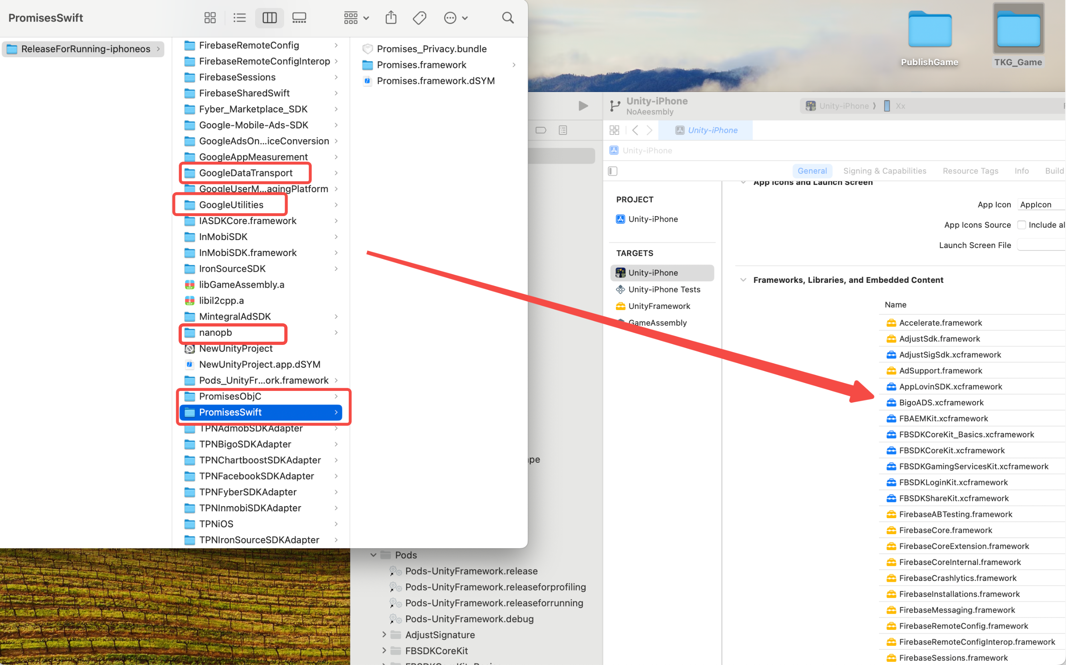Click the Finder tag icon
The width and height of the screenshot is (1066, 665).
tap(419, 18)
